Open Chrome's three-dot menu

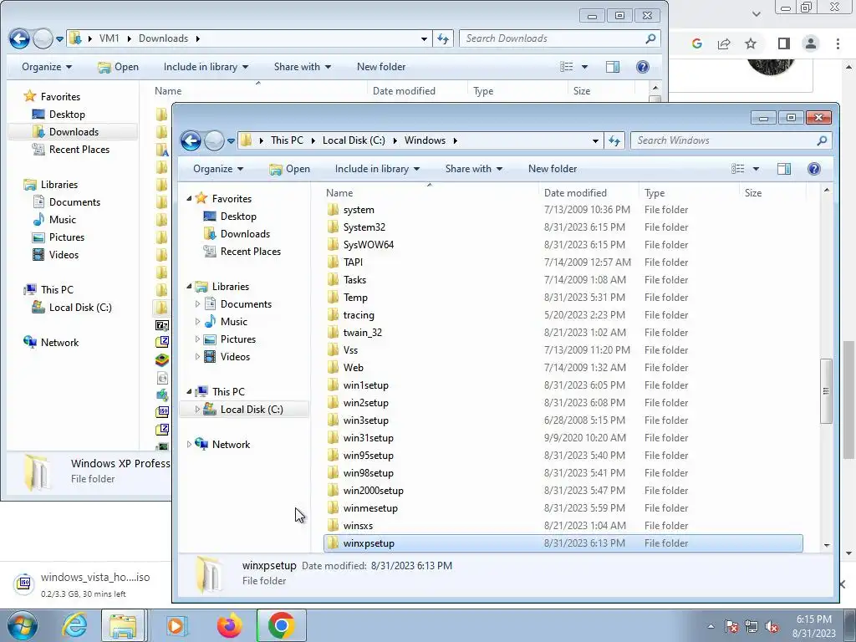838,43
